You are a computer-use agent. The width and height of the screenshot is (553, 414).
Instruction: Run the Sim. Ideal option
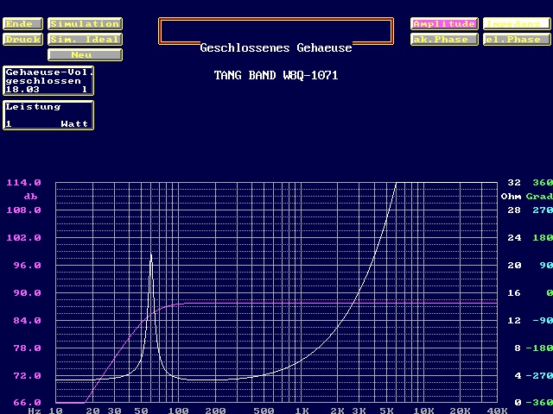click(x=84, y=40)
